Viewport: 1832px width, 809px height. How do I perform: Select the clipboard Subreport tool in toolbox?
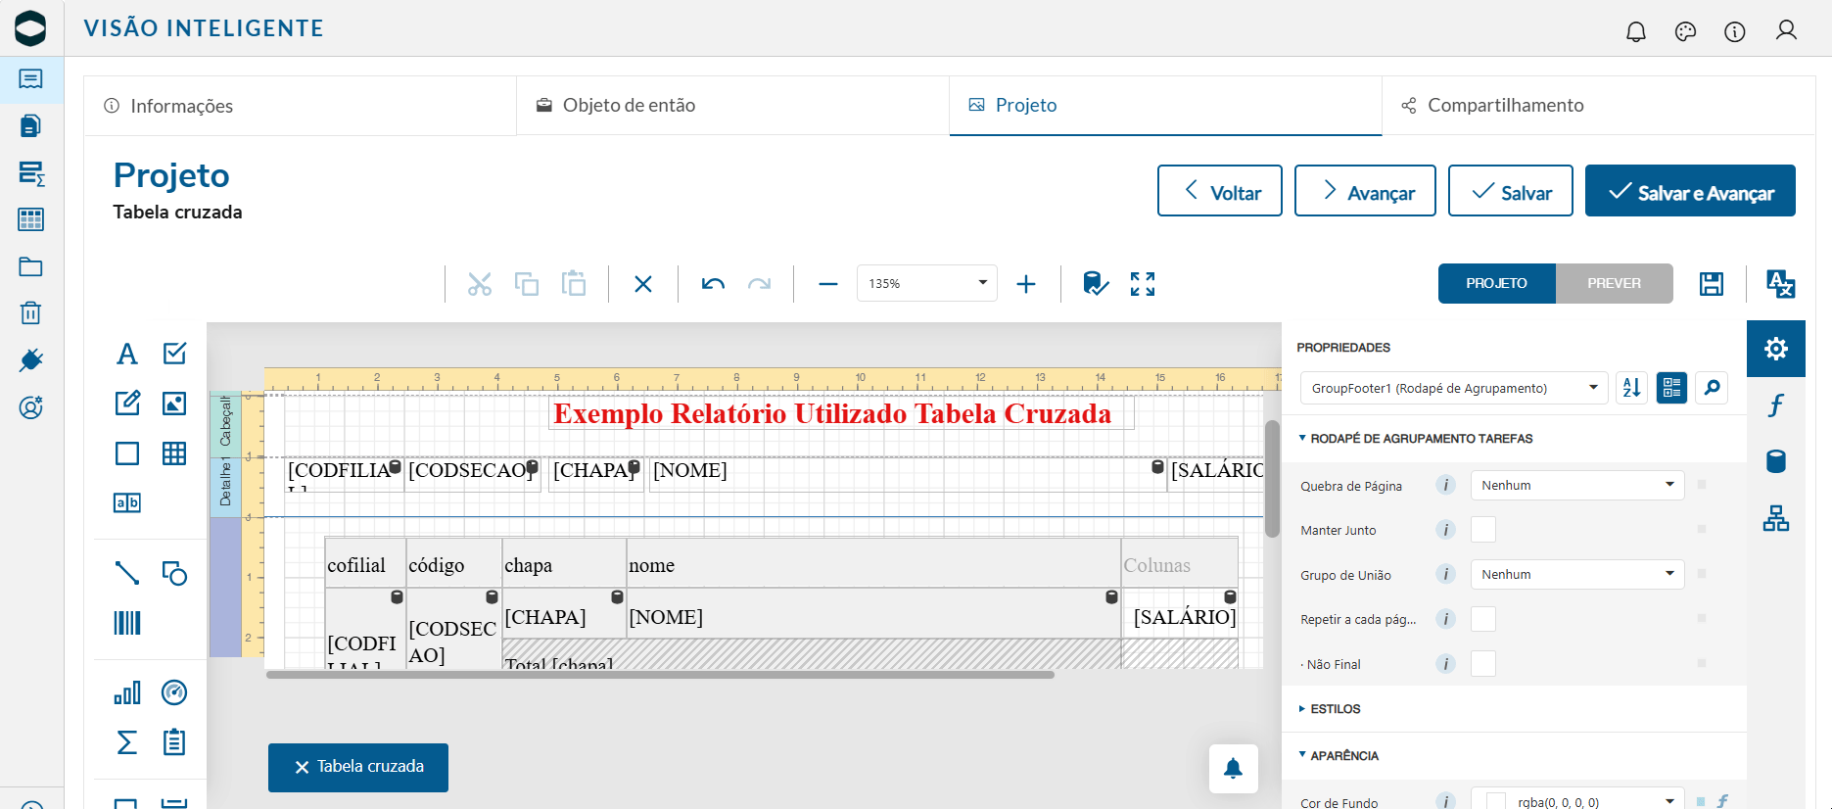tap(174, 742)
